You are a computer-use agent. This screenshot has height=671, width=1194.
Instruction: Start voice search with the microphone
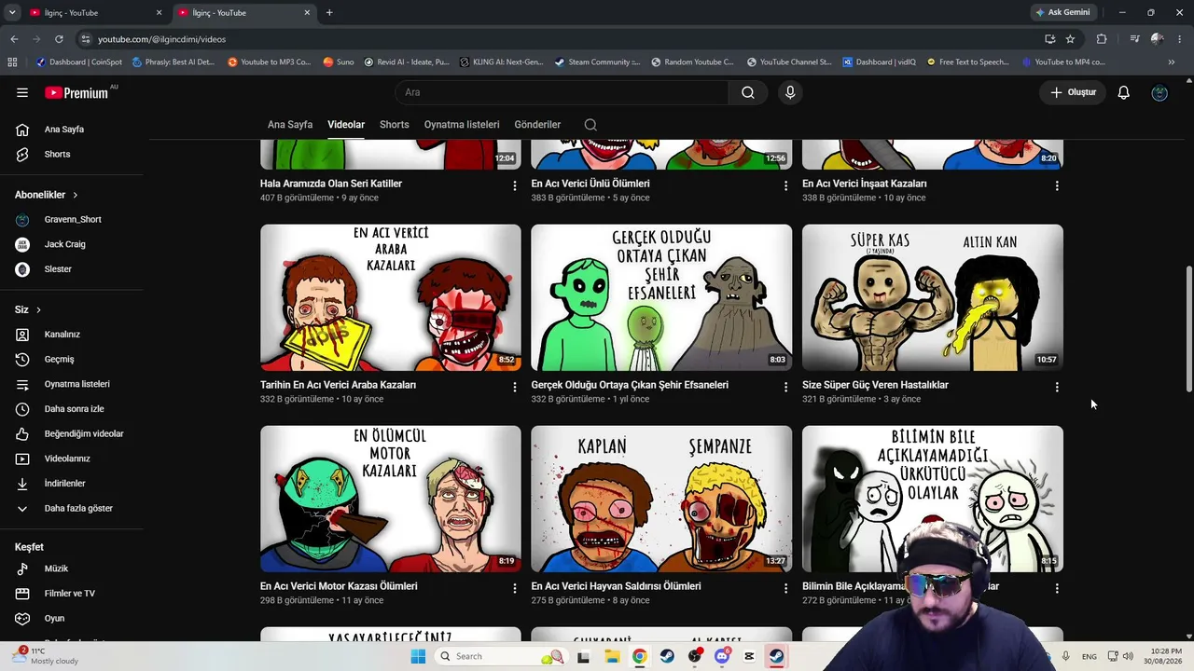coord(790,92)
